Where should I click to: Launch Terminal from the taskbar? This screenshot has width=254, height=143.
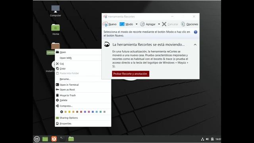63,139
